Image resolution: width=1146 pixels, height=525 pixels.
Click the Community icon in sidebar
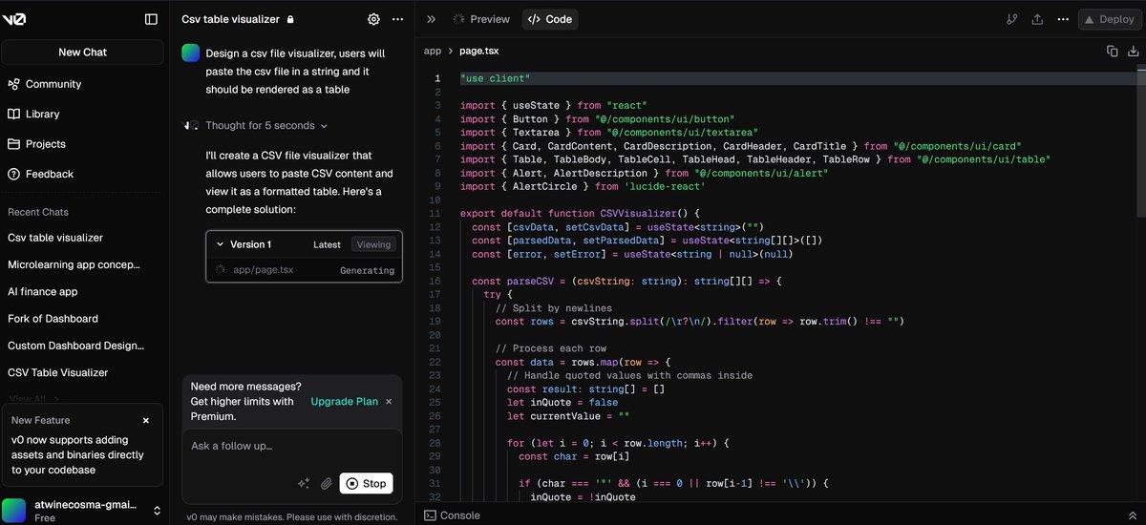click(13, 84)
